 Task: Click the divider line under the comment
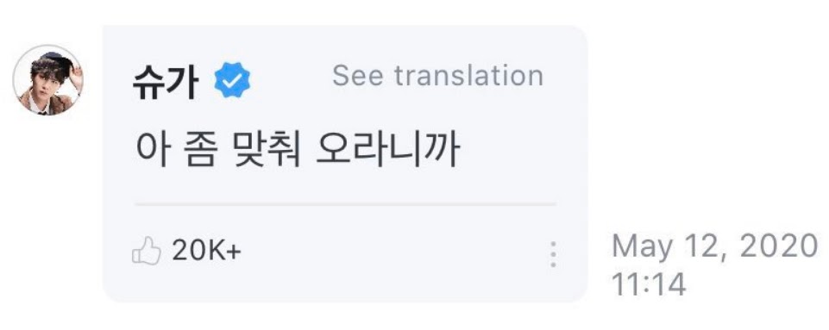pyautogui.click(x=345, y=204)
